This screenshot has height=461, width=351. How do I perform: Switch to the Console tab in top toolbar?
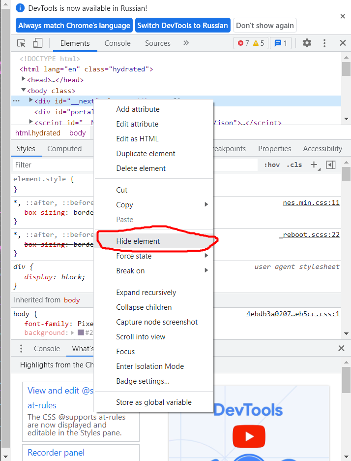click(117, 43)
